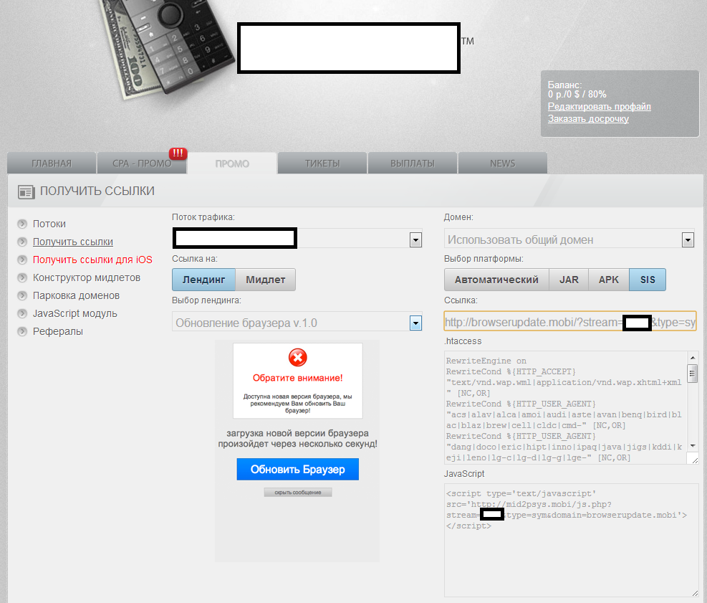Open Конструктор мидлетов in sidebar
This screenshot has height=603, width=707.
coord(87,277)
